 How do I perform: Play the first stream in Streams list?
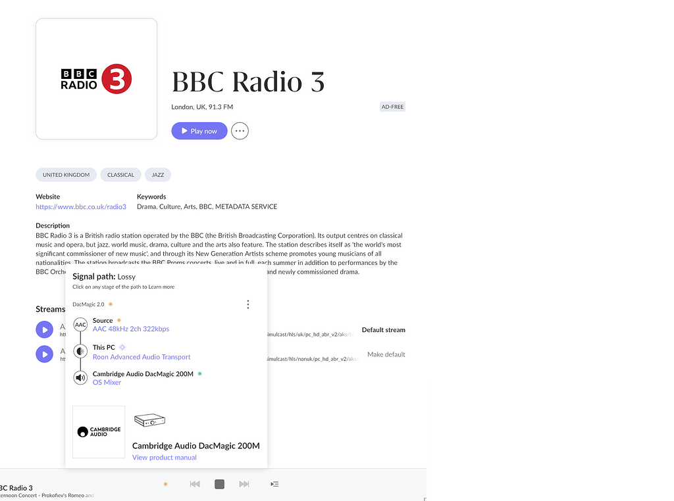(44, 329)
